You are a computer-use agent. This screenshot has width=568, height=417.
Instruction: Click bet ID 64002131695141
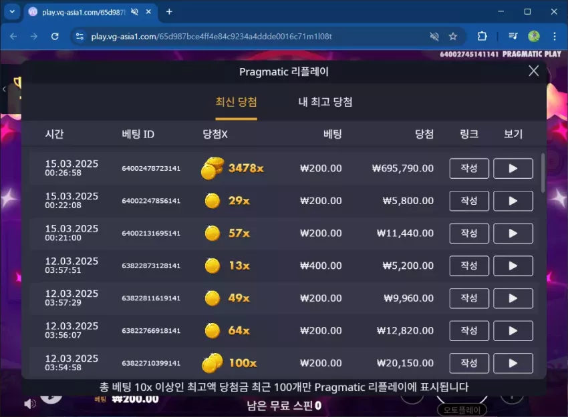[151, 234]
